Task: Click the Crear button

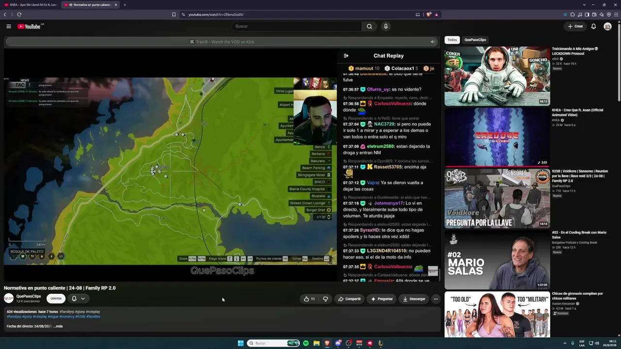Action: [x=575, y=26]
